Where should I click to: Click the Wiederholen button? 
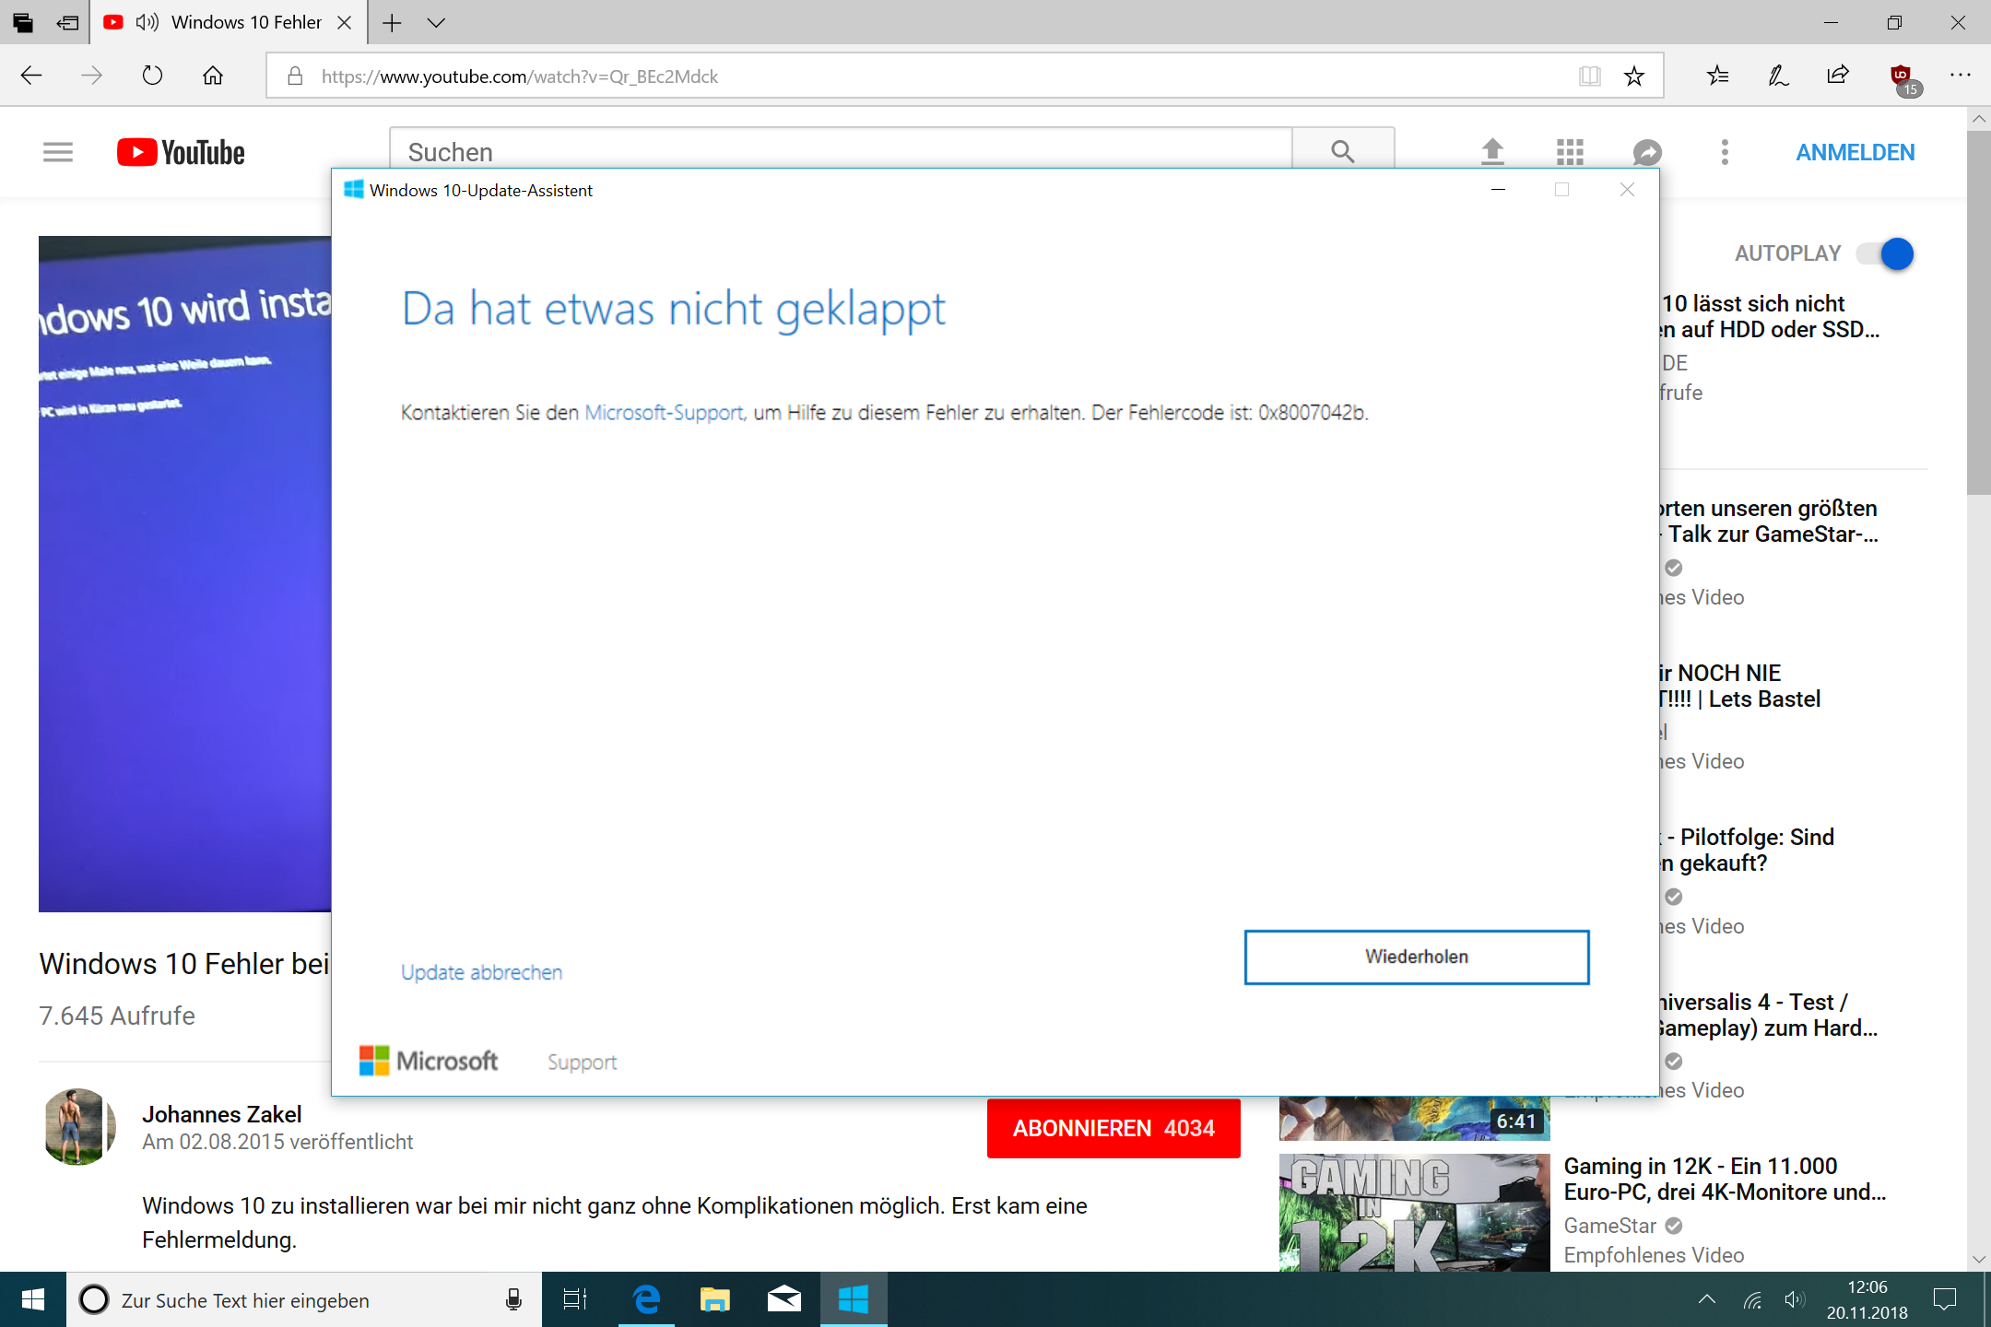point(1416,957)
